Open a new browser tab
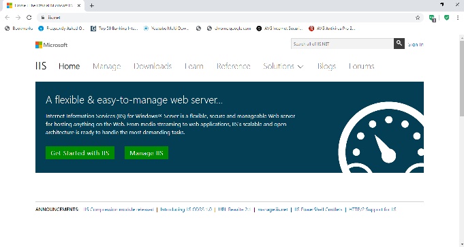Viewport: 464px width, 247px height. tap(92, 5)
